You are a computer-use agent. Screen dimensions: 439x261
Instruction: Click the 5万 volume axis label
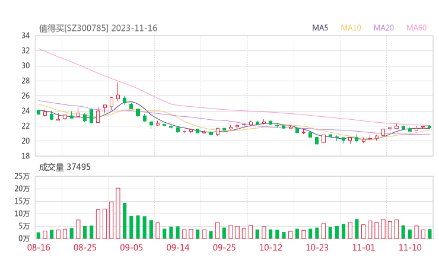tap(24, 226)
